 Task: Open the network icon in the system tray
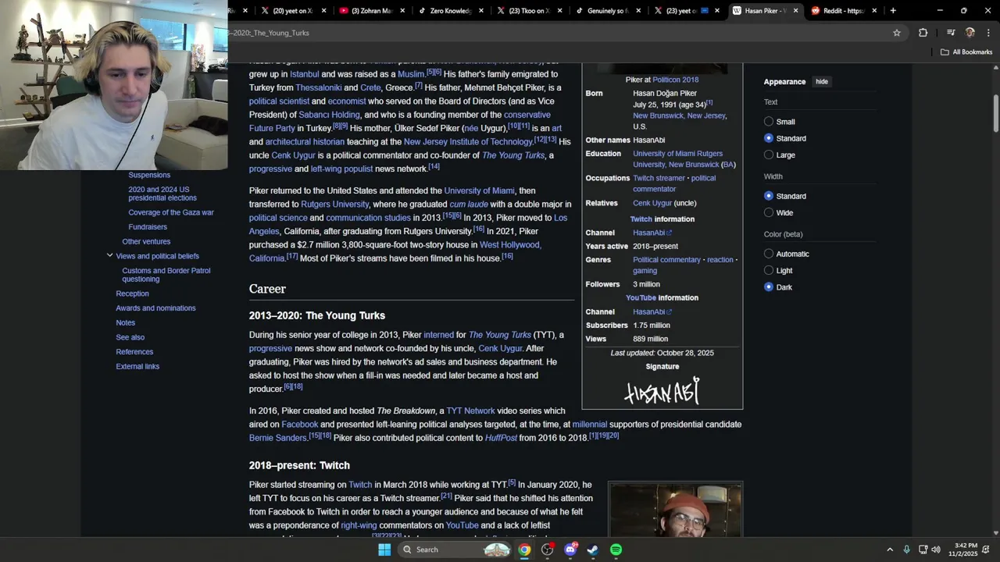tap(923, 550)
